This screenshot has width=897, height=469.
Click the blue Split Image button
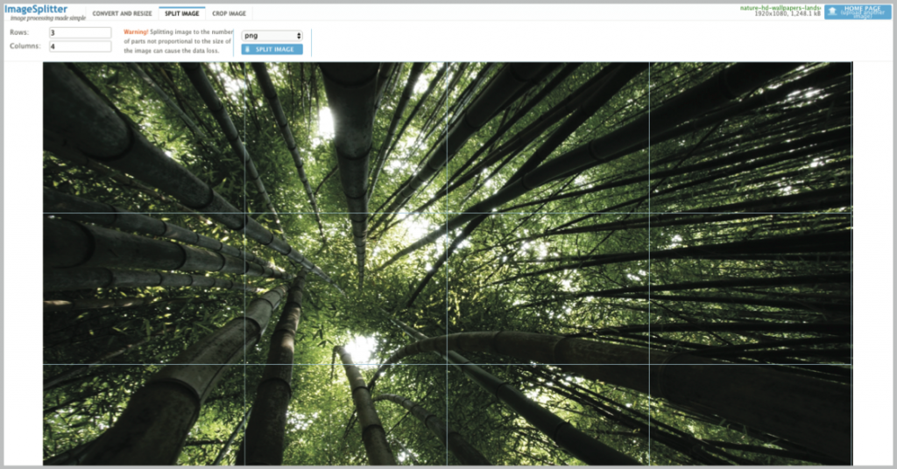(x=272, y=50)
